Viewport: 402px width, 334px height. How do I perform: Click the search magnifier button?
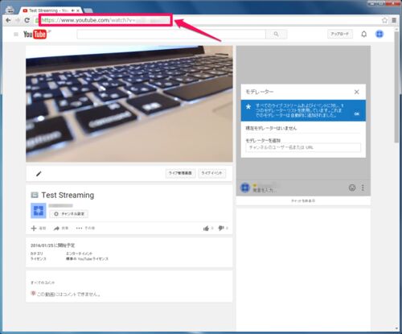(276, 35)
